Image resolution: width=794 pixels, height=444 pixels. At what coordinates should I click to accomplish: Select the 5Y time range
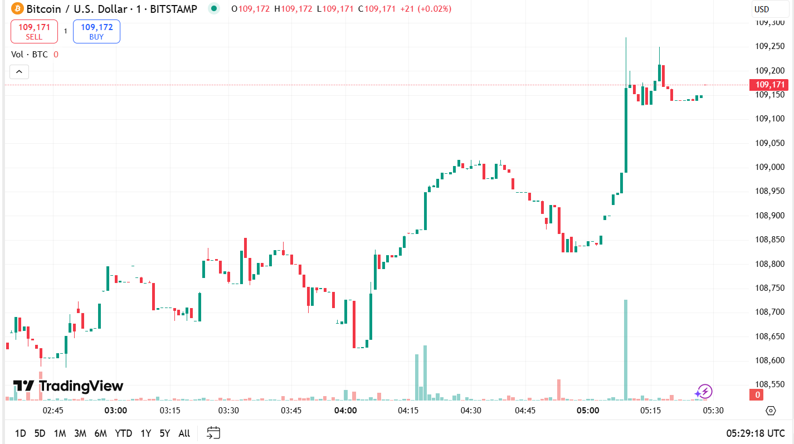click(164, 433)
